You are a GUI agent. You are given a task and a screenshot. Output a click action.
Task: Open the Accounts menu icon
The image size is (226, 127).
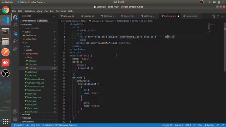pos(15,111)
